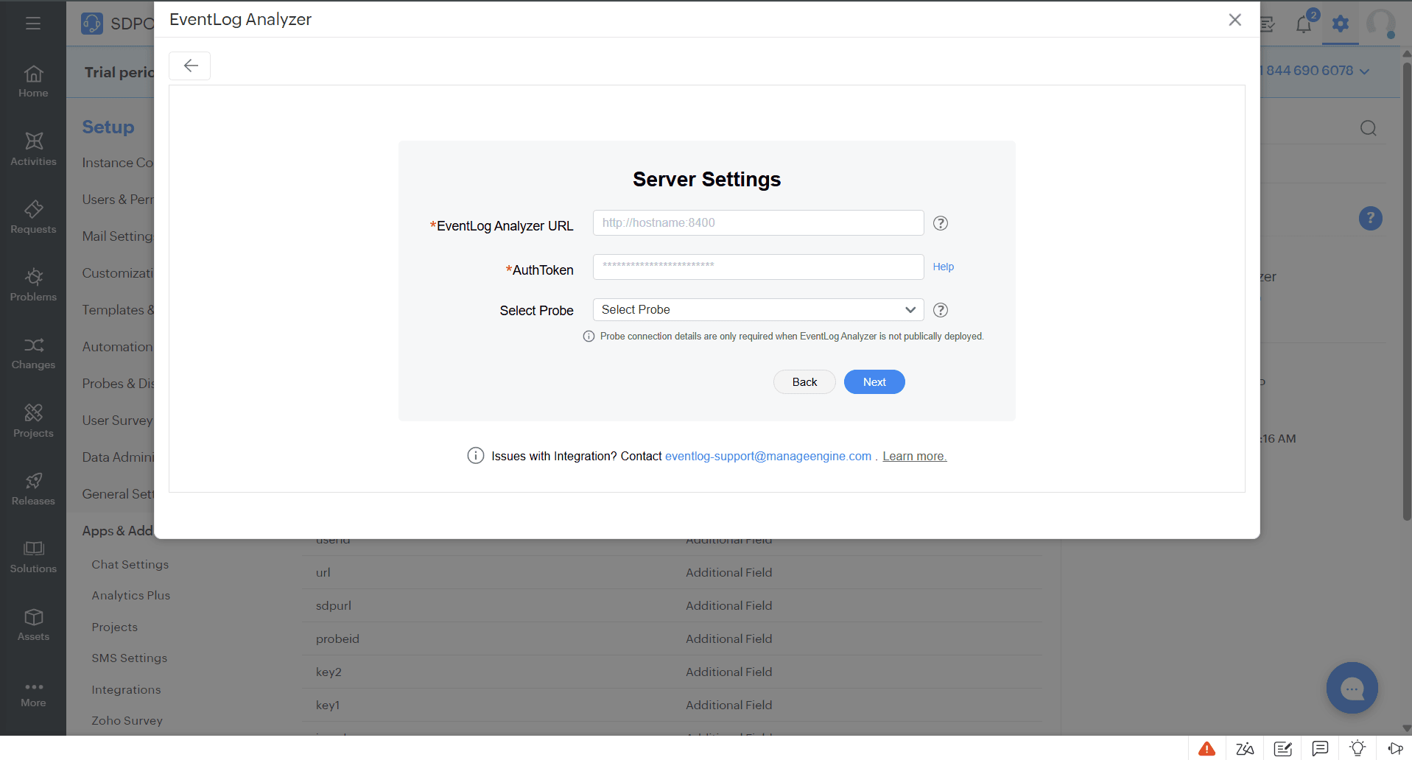Image resolution: width=1412 pixels, height=760 pixels.
Task: Expand Customization setup section
Action: point(118,273)
